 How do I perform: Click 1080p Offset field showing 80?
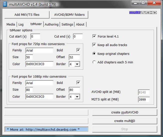(x=74, y=90)
